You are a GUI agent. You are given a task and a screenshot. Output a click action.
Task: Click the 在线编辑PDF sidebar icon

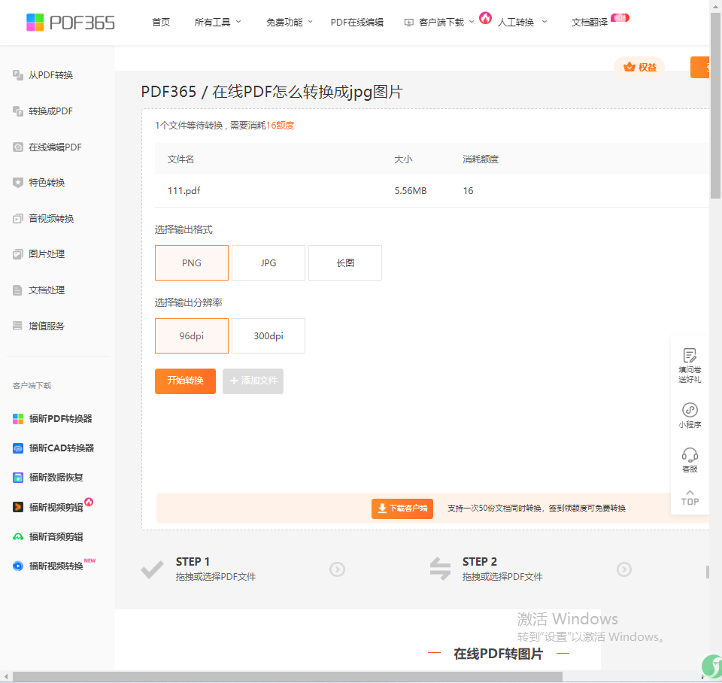(18, 147)
